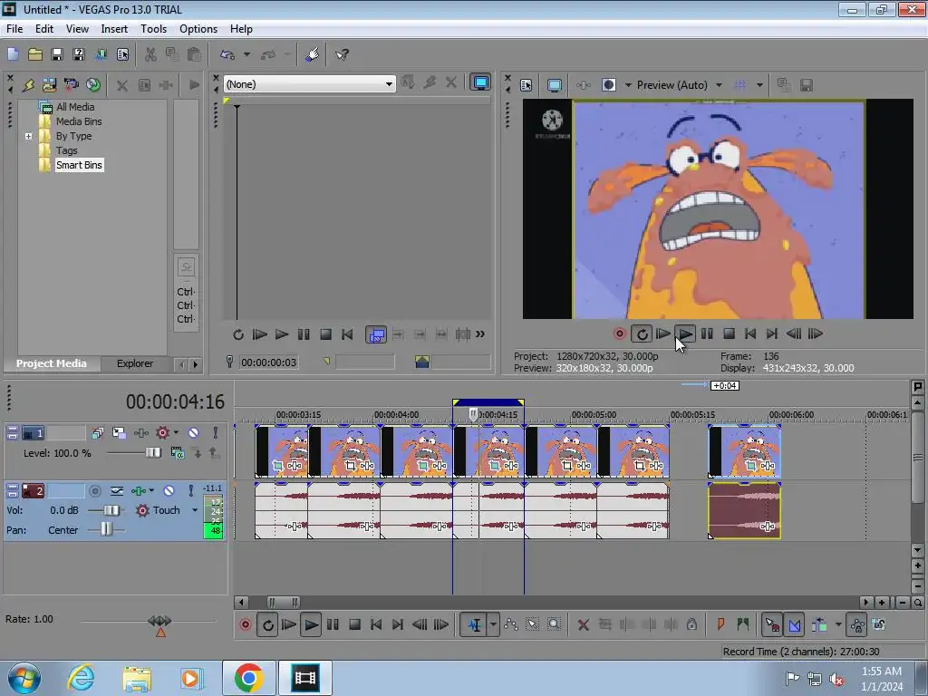Viewport: 928px width, 696px height.
Task: Open the Touch automation mode dropdown
Action: tap(195, 510)
